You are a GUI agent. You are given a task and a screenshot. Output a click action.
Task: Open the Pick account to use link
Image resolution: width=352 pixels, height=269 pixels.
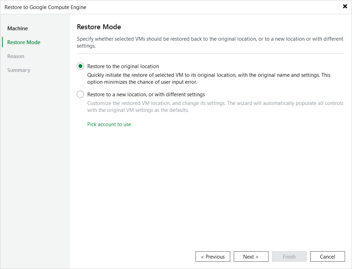(109, 124)
